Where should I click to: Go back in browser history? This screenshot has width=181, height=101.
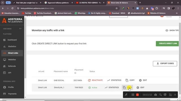pos(3,8)
